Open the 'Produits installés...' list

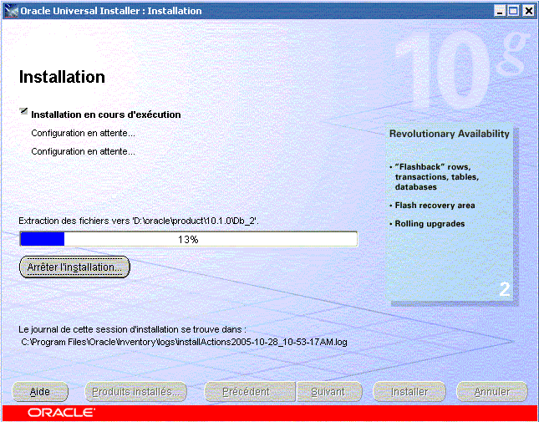[x=135, y=391]
